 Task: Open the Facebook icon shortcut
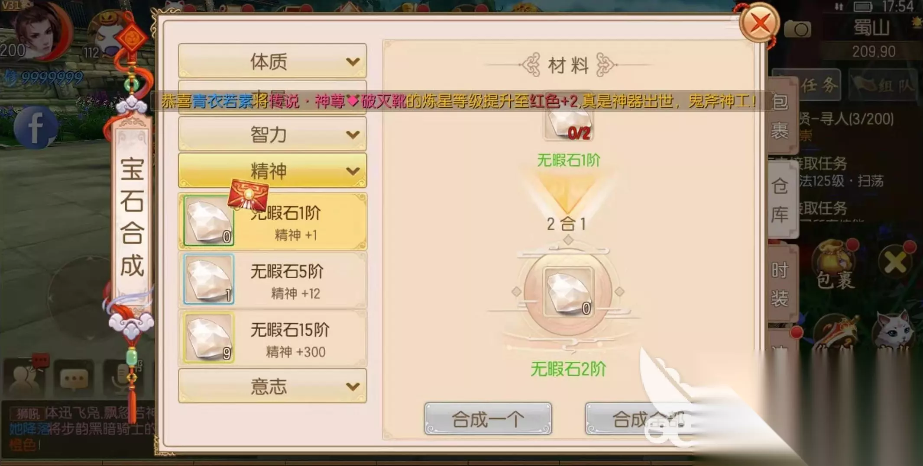(36, 127)
